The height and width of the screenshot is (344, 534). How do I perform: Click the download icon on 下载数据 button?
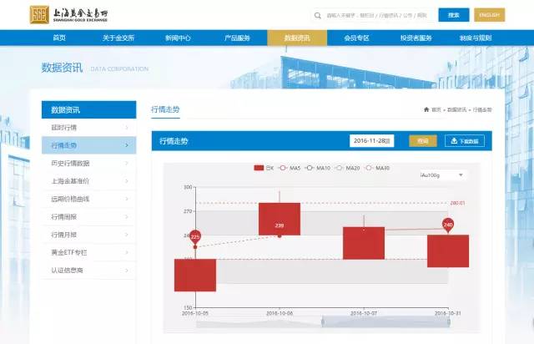(454, 141)
